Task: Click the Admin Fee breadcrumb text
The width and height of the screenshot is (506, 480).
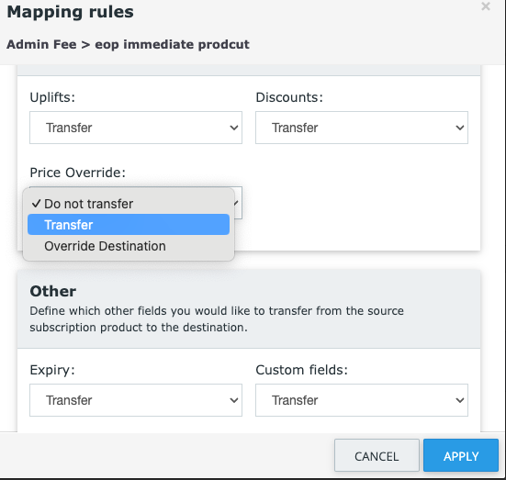Action: pos(41,45)
